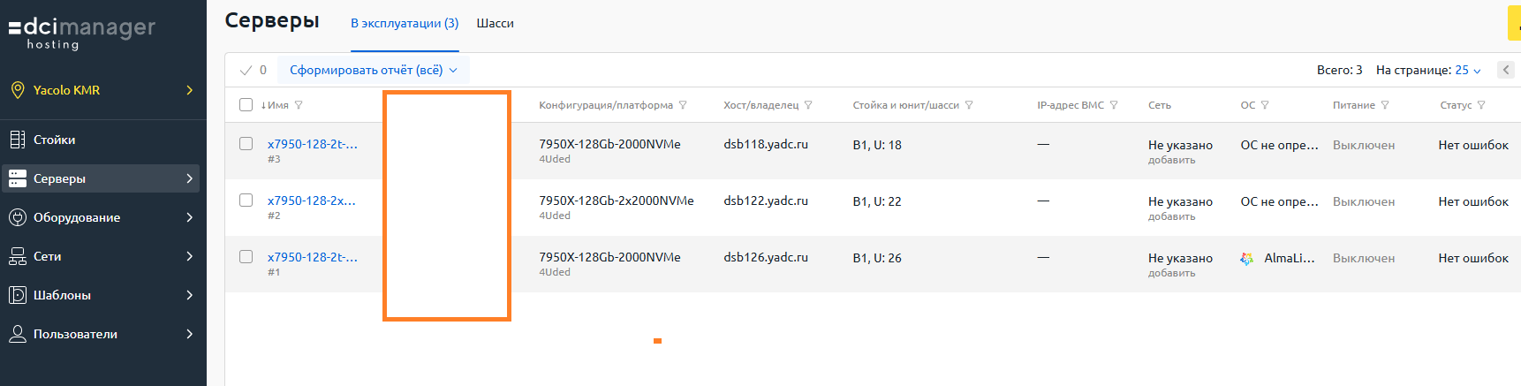Open server link x7950-128-2x… #2
Image resolution: width=1521 pixels, height=386 pixels.
pyautogui.click(x=312, y=201)
